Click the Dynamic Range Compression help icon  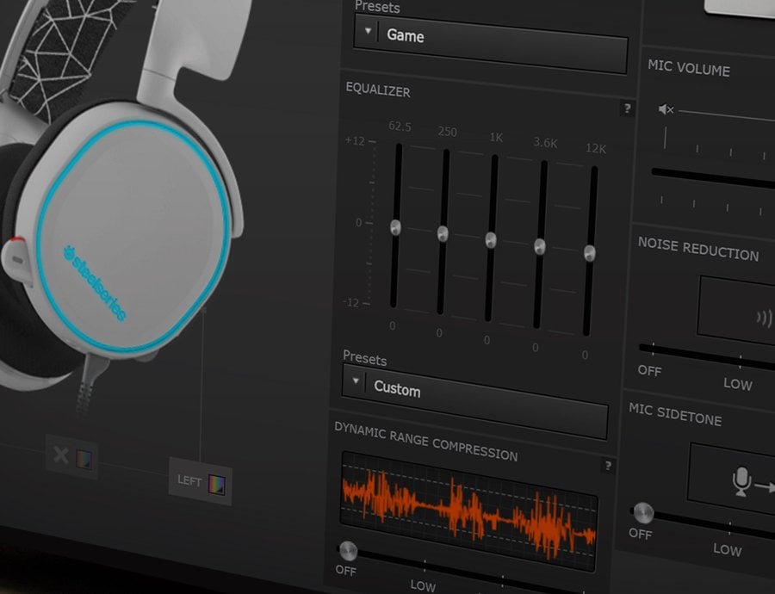click(x=608, y=466)
